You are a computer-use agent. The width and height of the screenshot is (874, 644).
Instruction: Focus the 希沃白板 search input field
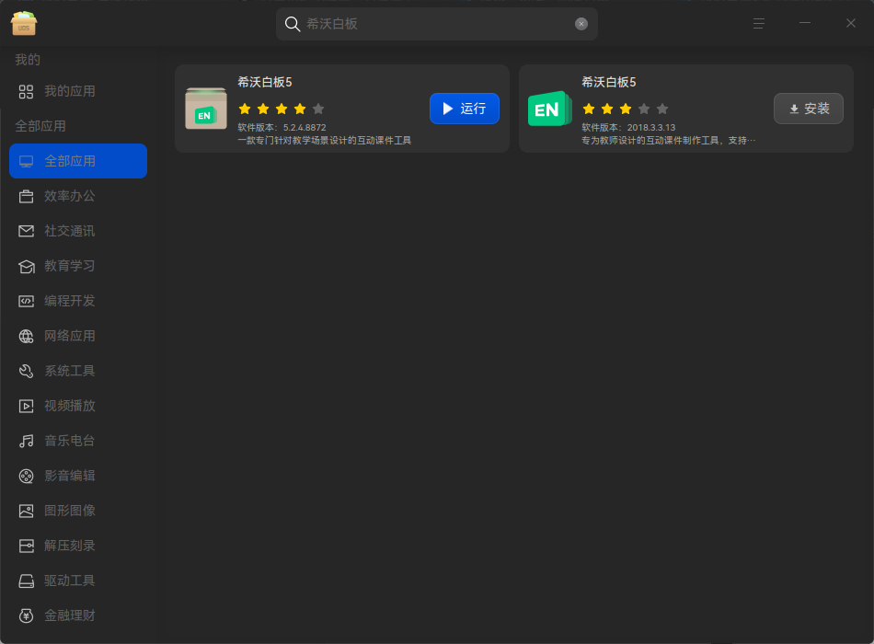(436, 24)
